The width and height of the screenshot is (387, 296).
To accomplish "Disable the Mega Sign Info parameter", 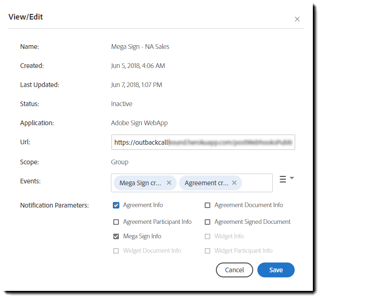I will click(116, 236).
